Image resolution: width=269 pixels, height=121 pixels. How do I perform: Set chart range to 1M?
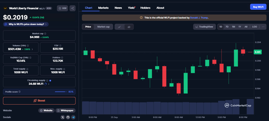coord(233,27)
